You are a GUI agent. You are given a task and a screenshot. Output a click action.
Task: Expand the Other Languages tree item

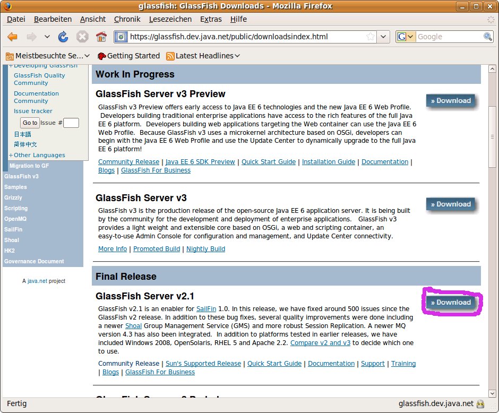coord(11,155)
